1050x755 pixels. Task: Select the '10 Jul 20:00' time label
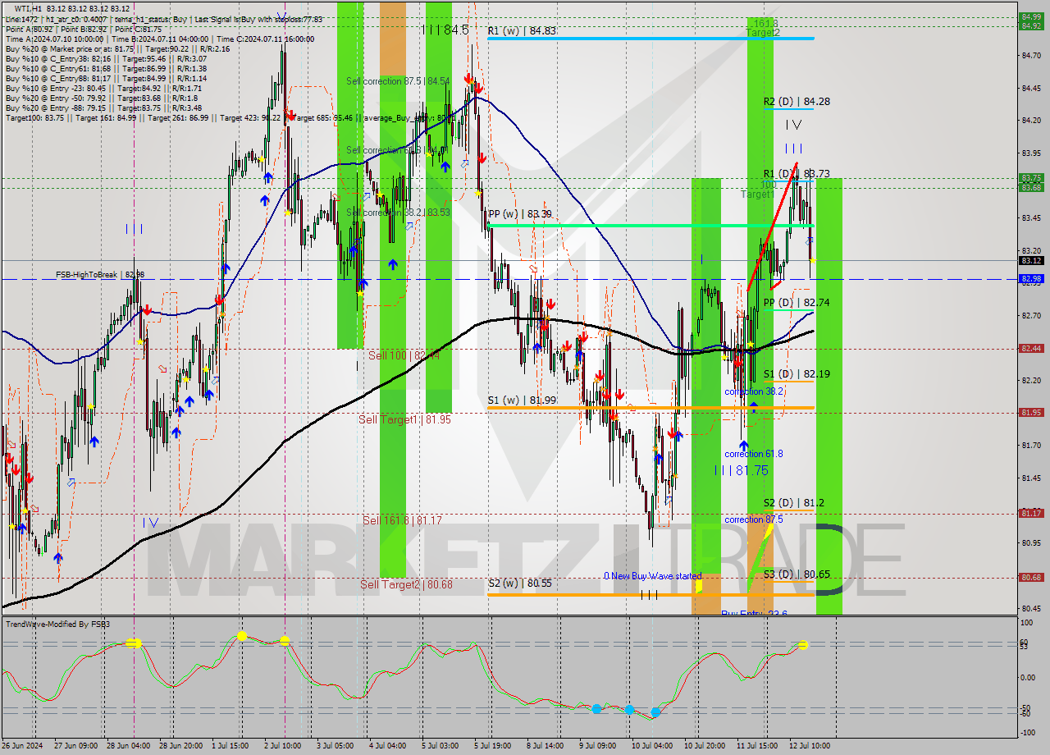[x=705, y=746]
